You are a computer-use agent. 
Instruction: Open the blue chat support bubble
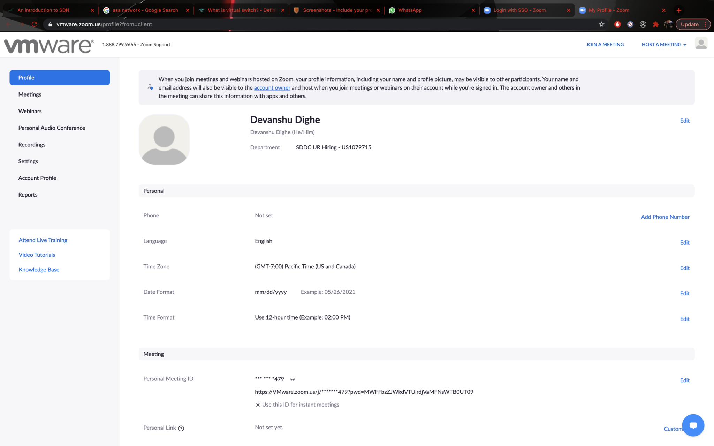[x=693, y=425]
